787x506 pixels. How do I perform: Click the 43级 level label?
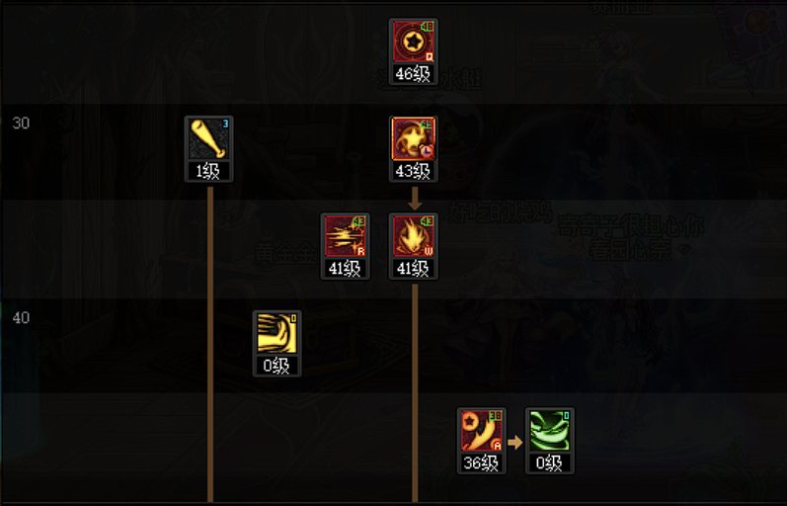pos(413,171)
